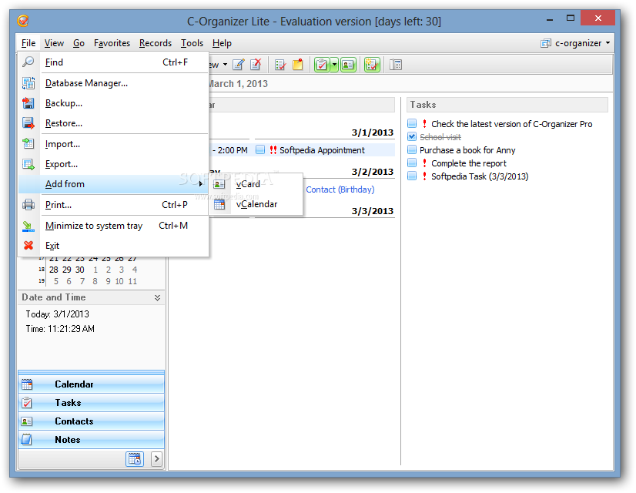This screenshot has width=636, height=493.
Task: Expand the Add from submenu arrow
Action: (200, 184)
